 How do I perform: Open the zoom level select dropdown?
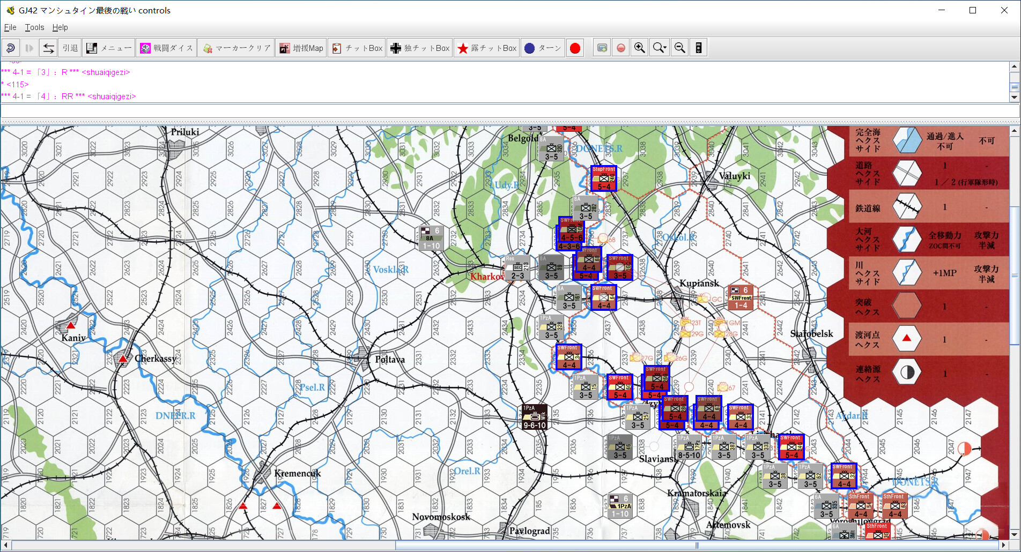tap(660, 48)
